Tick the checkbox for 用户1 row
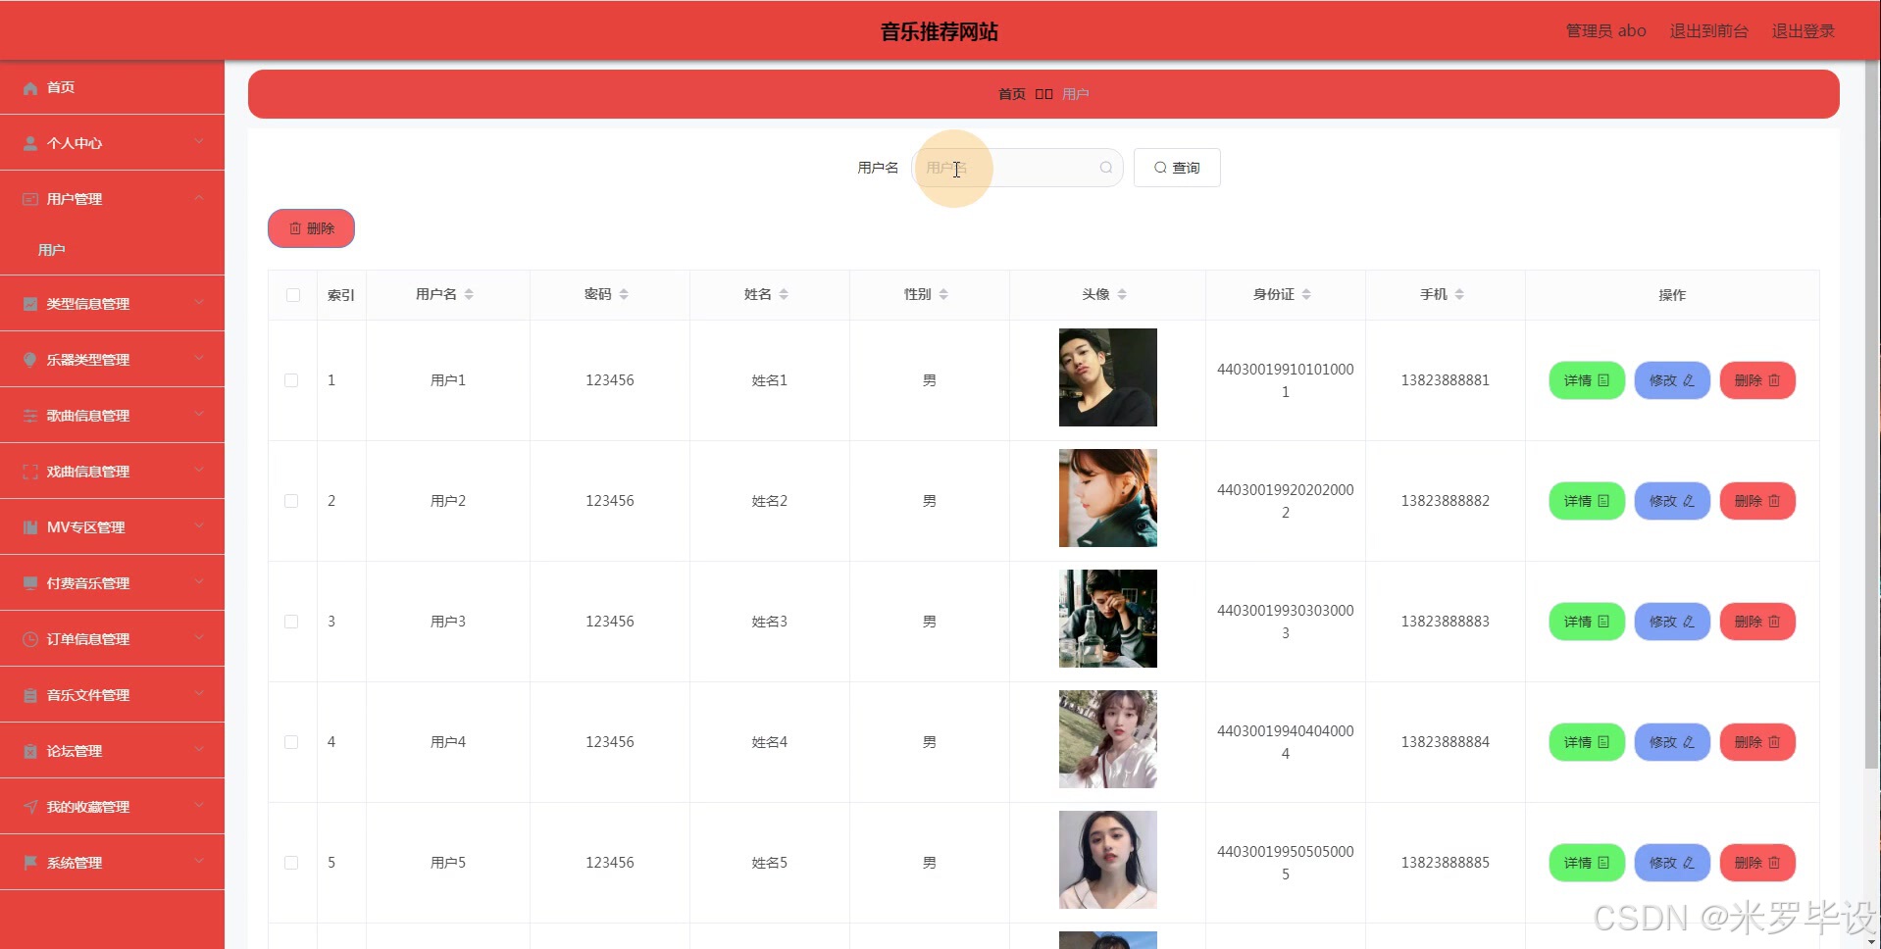This screenshot has height=949, width=1881. click(291, 380)
